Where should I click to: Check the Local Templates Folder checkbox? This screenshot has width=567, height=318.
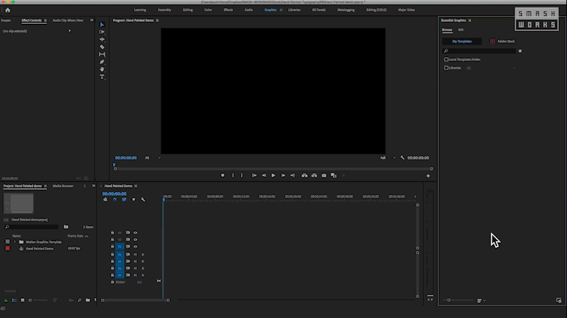pos(446,60)
